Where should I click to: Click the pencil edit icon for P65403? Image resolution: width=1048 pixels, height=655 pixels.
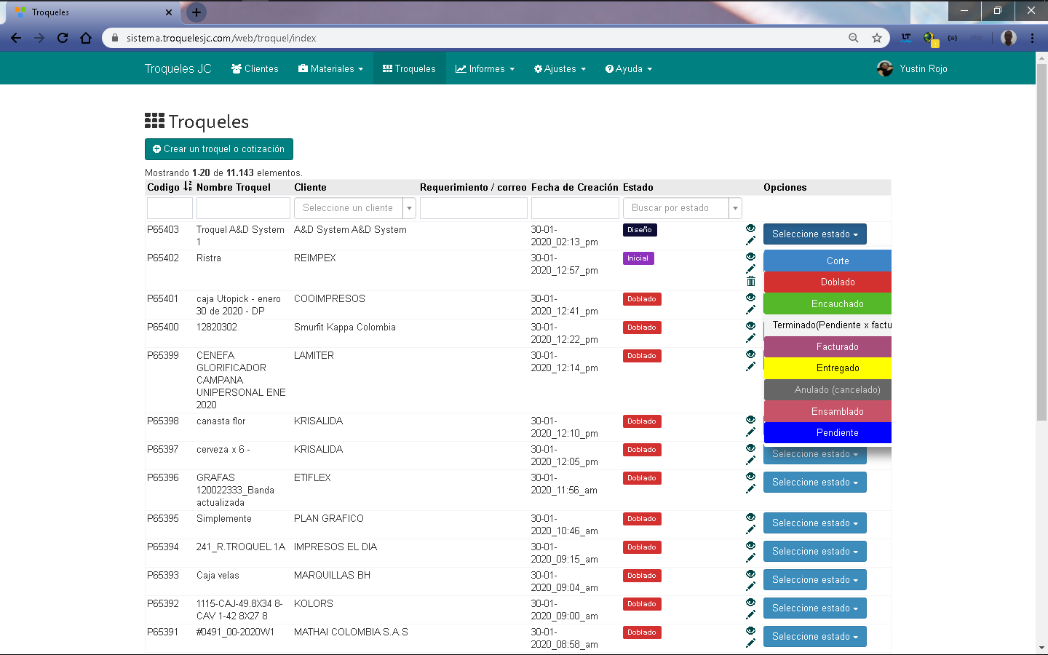pos(750,241)
